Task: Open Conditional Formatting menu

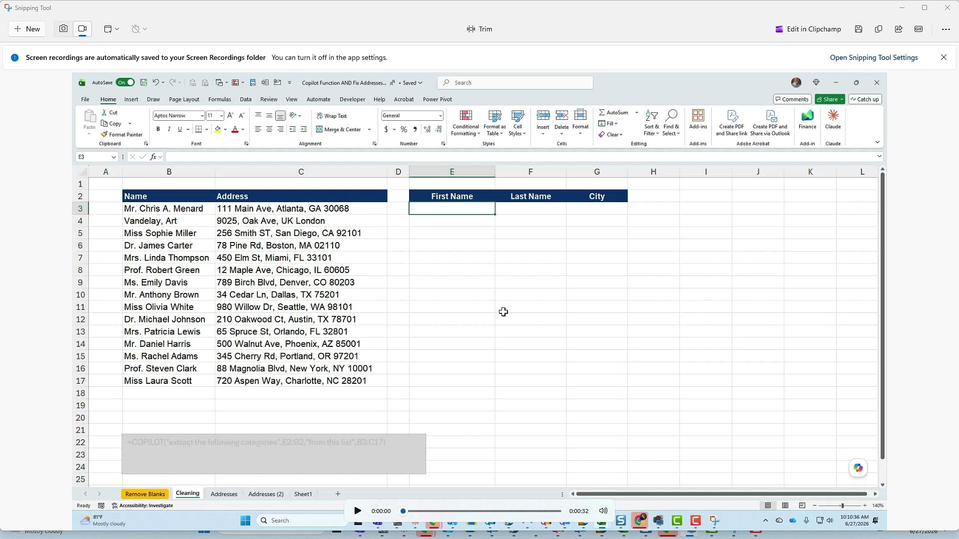Action: click(466, 123)
